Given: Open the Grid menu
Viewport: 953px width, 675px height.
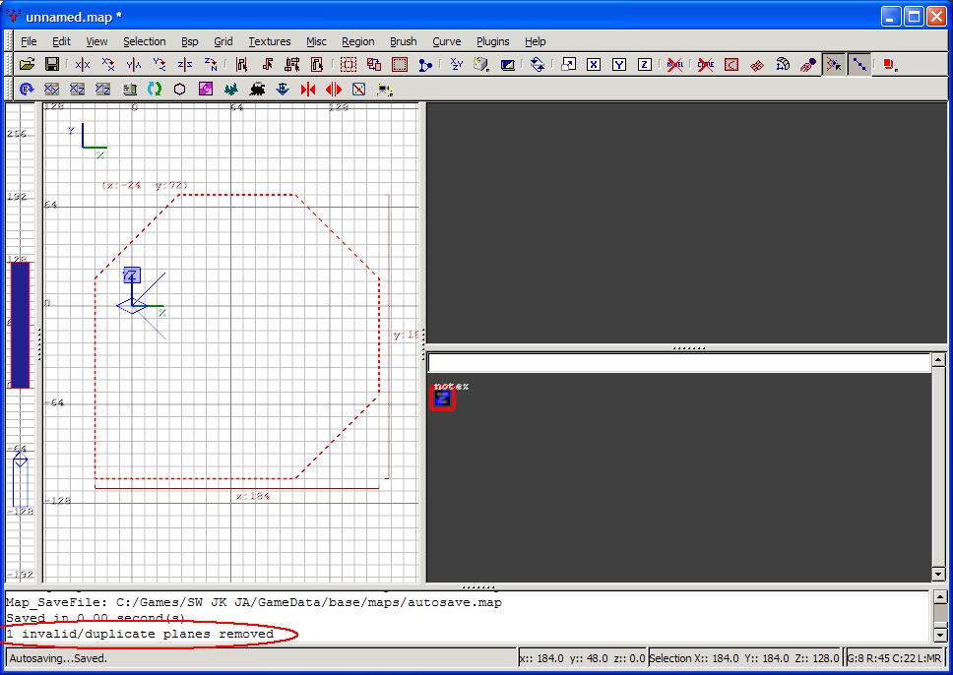Looking at the screenshot, I should (x=223, y=41).
